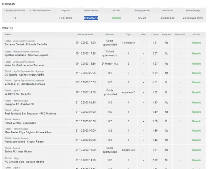This screenshot has height=169, width=208.
Task: Click the Resultado column header
Action: [180, 34]
